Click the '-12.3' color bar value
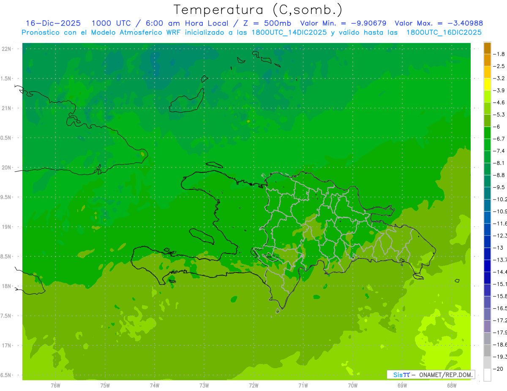507x391 pixels. coord(500,235)
